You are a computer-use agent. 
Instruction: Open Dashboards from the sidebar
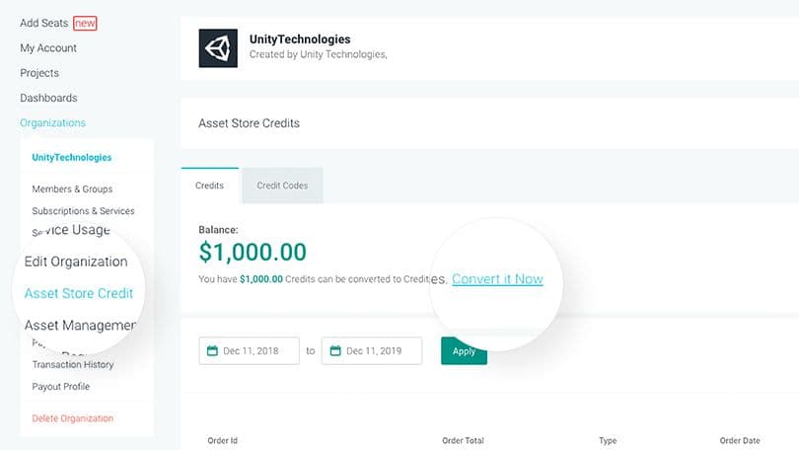point(48,98)
